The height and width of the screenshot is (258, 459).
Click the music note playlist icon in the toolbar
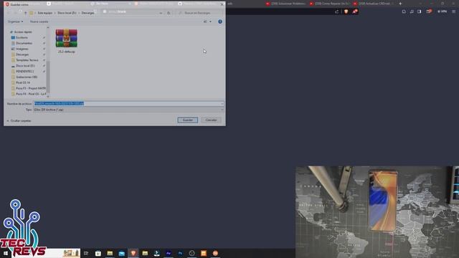[412, 11]
